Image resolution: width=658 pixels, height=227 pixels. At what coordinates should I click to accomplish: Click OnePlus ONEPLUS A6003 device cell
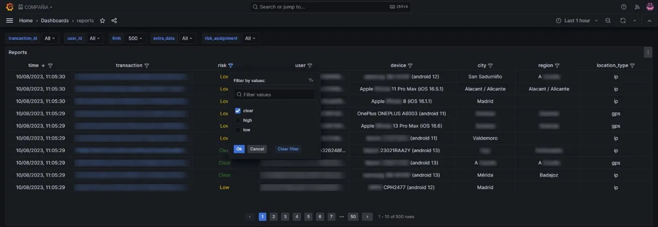coord(401,114)
